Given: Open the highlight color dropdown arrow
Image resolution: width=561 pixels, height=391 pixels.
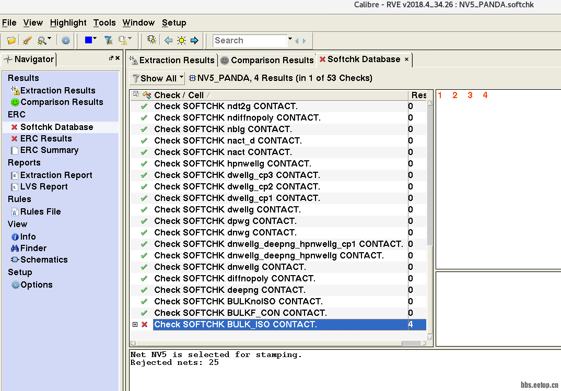Looking at the screenshot, I should [95, 39].
